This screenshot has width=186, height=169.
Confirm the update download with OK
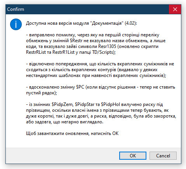pos(133,155)
